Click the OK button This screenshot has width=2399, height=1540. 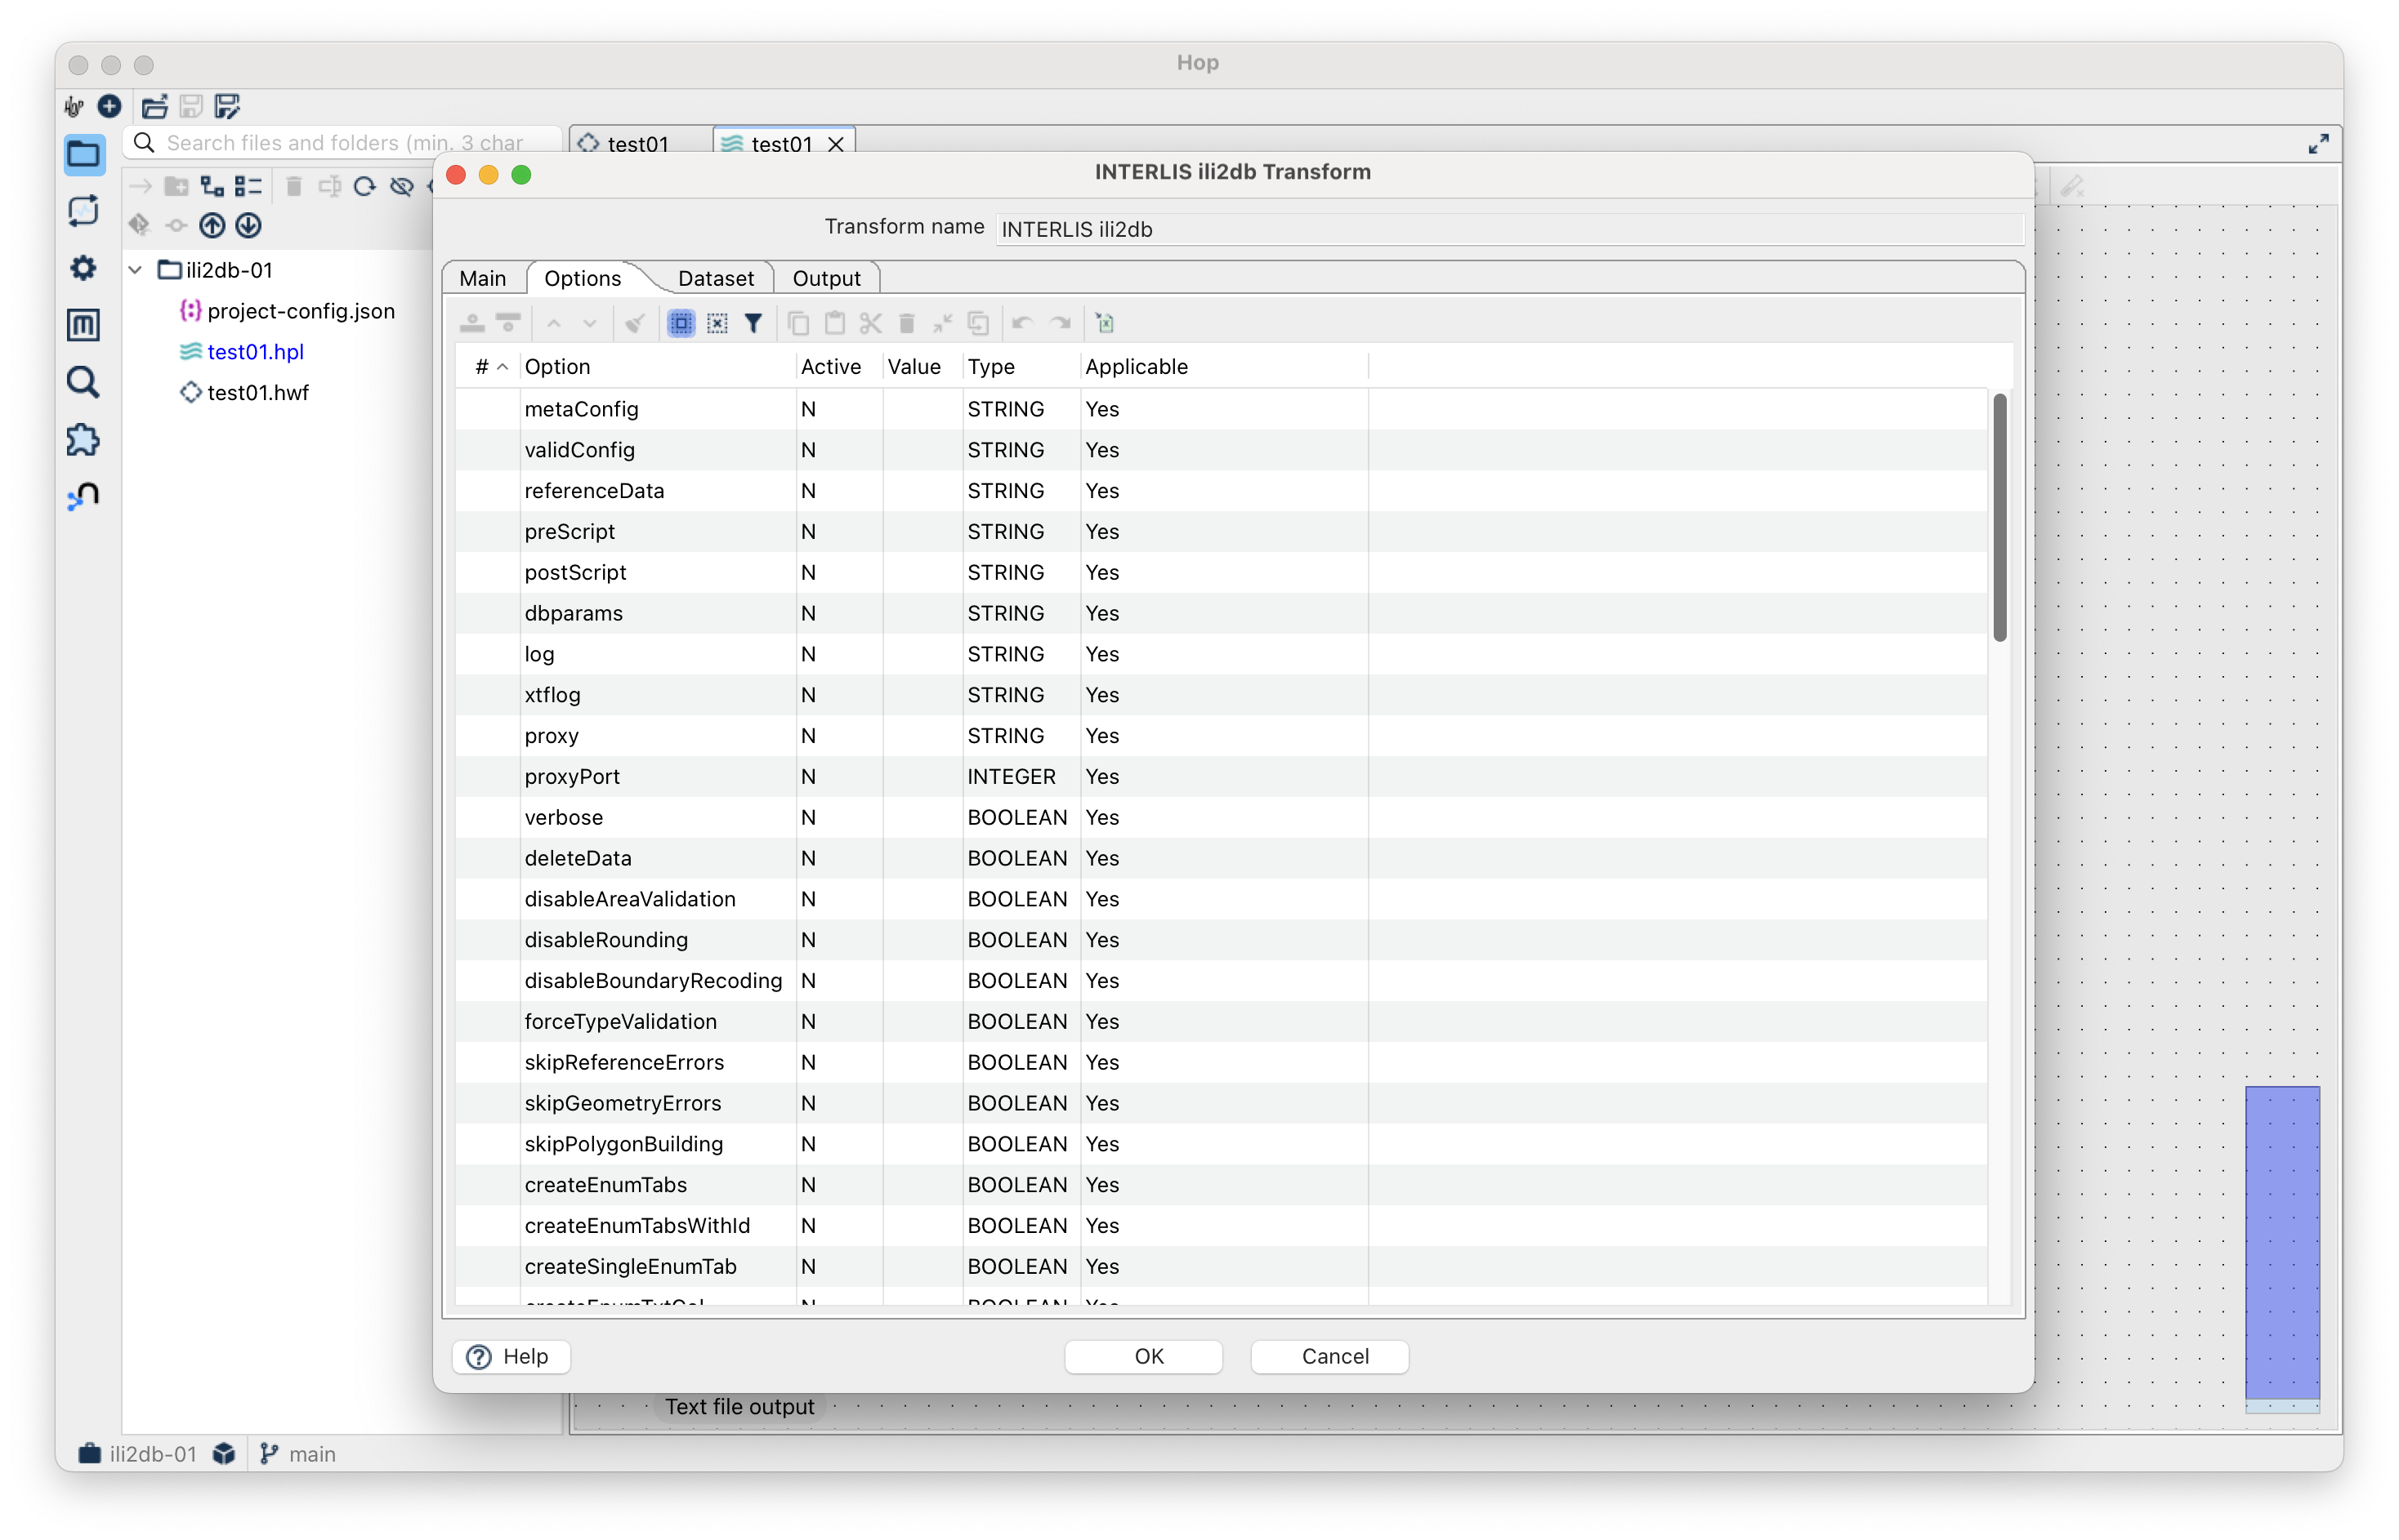1143,1356
